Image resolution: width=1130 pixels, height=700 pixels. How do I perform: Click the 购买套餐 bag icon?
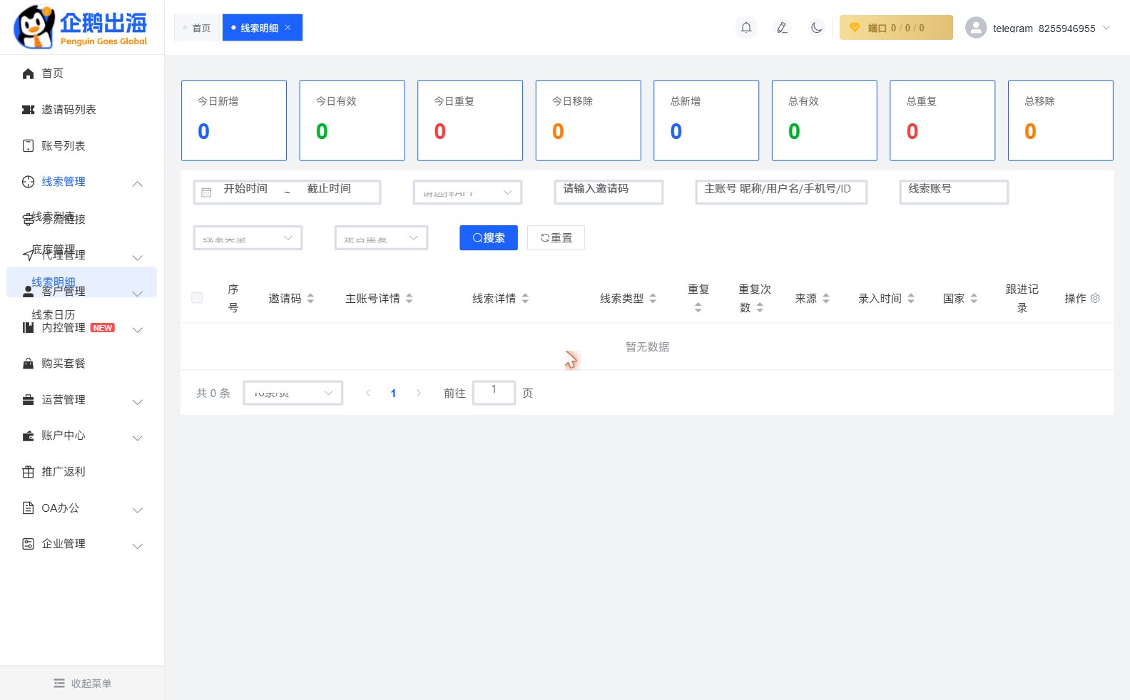click(28, 364)
